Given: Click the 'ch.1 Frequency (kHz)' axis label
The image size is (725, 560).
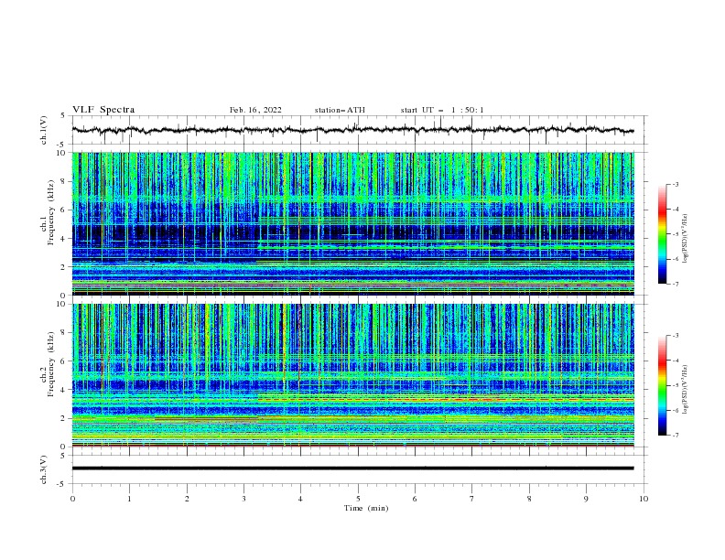Looking at the screenshot, I should coord(48,212).
